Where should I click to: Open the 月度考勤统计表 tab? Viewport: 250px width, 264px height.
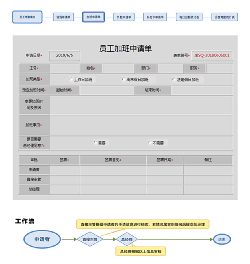225,17
